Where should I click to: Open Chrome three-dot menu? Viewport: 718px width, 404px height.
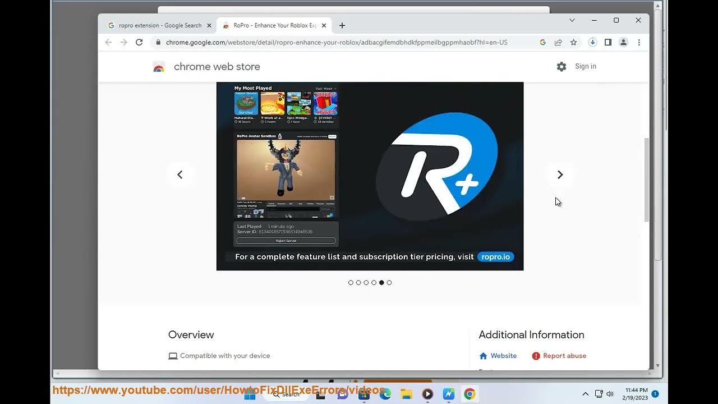639,42
